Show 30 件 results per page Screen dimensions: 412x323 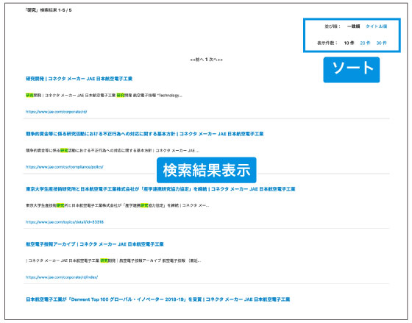[381, 43]
